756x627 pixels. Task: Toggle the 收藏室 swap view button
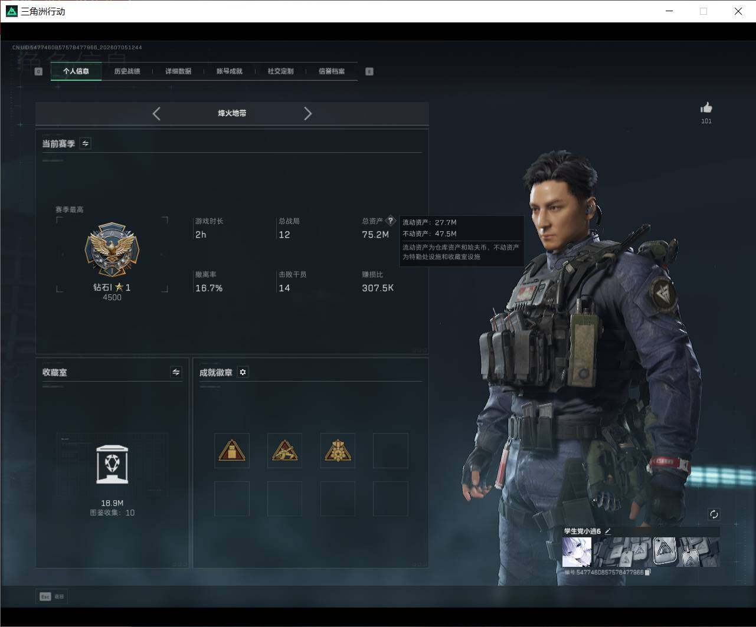(176, 372)
